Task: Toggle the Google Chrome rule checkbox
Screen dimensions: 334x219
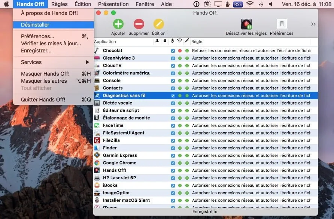Action: [173, 163]
